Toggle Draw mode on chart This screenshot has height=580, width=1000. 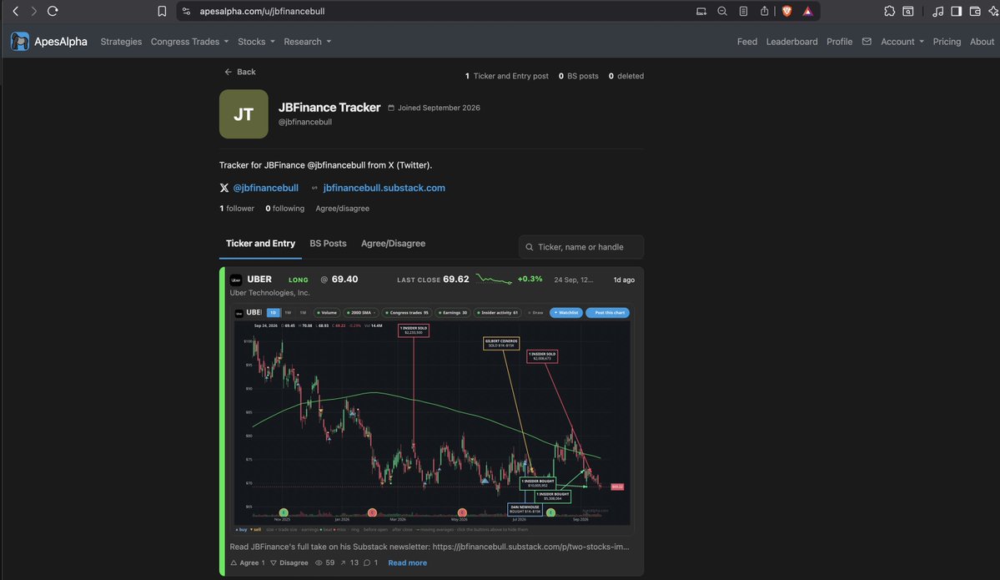535,313
